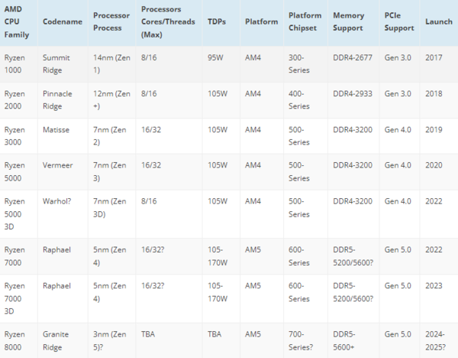The image size is (458, 358).
Task: Click the 'Launch' column header
Action: [x=439, y=21]
